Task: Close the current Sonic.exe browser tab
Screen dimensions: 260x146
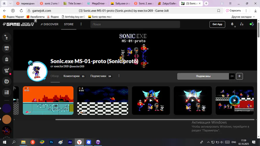Action: (x=200, y=3)
